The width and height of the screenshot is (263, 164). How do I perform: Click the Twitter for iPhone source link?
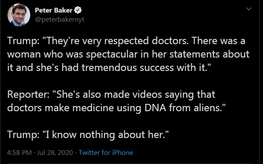(106, 153)
